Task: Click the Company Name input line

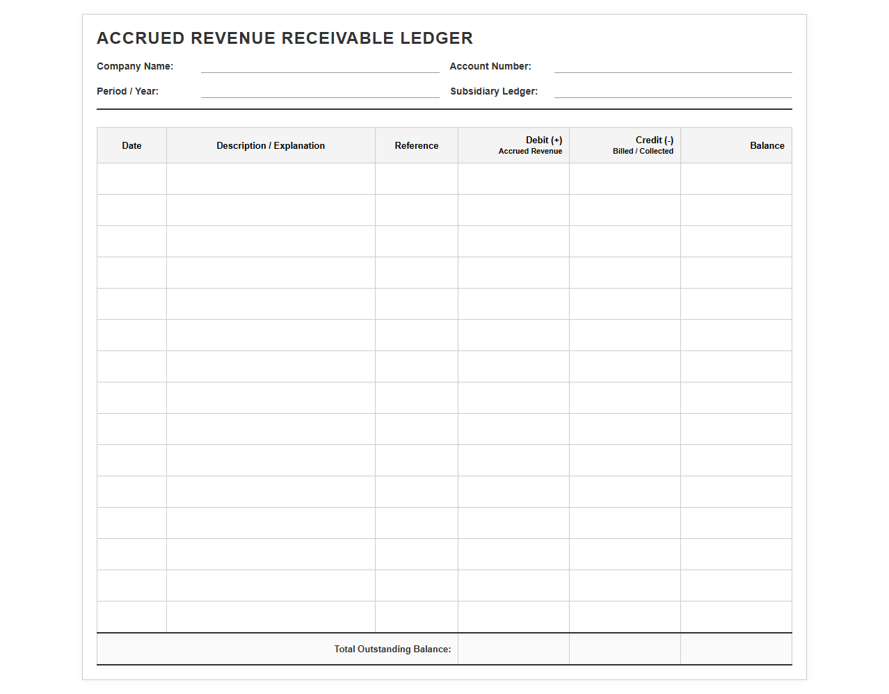Action: (320, 66)
